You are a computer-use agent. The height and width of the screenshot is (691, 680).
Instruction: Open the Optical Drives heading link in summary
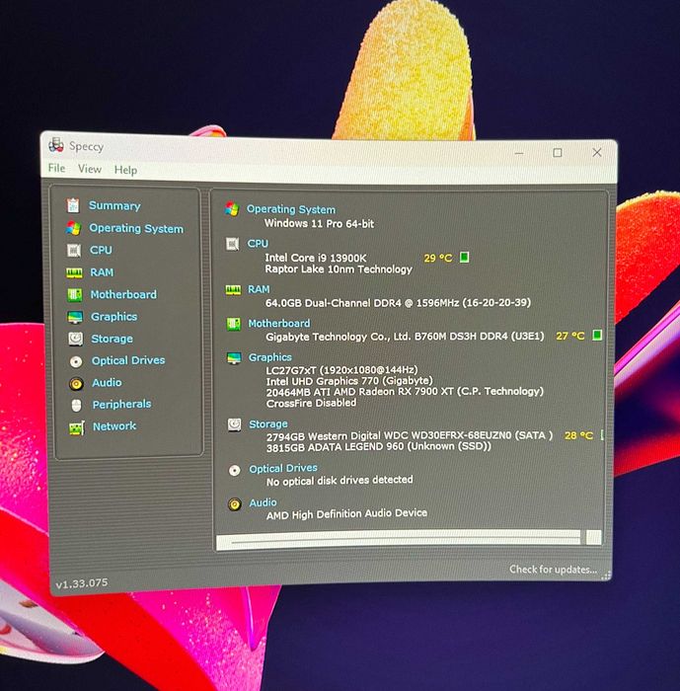click(283, 469)
